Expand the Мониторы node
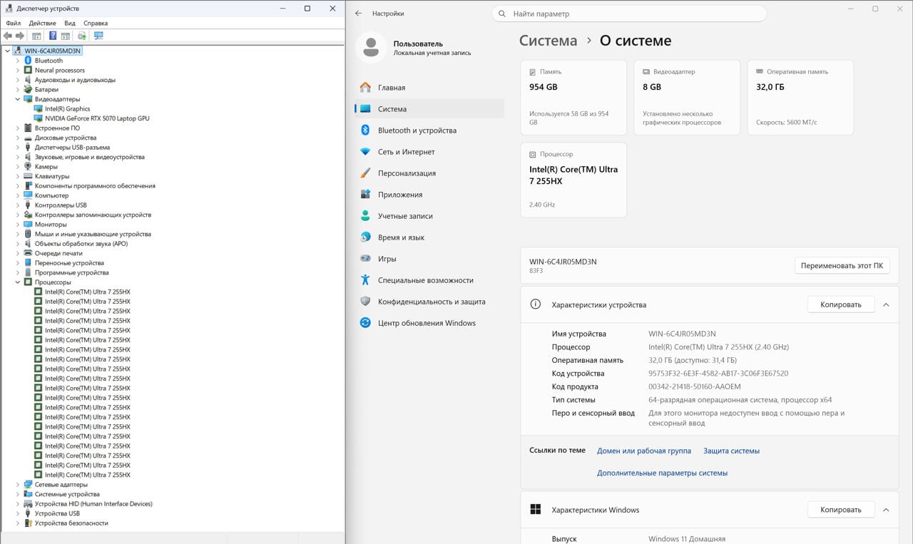913x544 pixels. (x=18, y=225)
